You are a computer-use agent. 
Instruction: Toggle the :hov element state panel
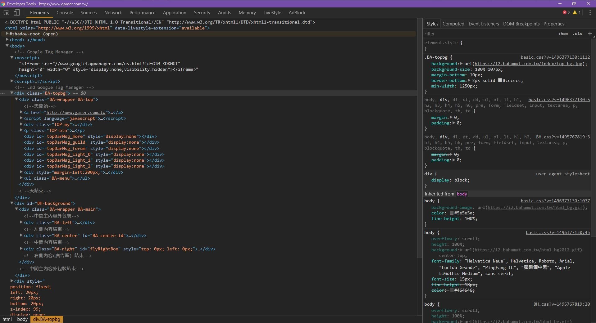[x=563, y=34]
